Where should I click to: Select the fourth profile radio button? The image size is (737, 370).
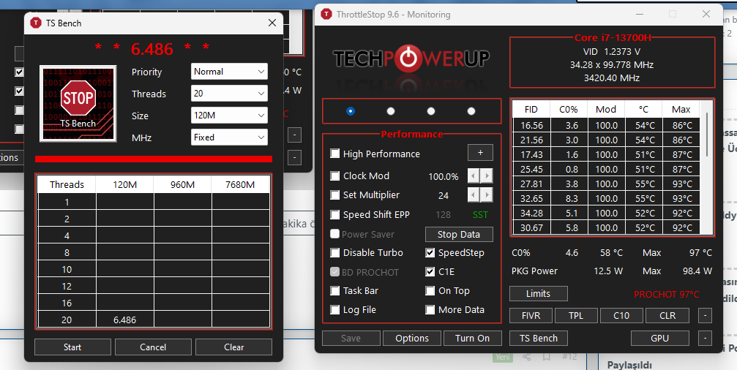471,111
